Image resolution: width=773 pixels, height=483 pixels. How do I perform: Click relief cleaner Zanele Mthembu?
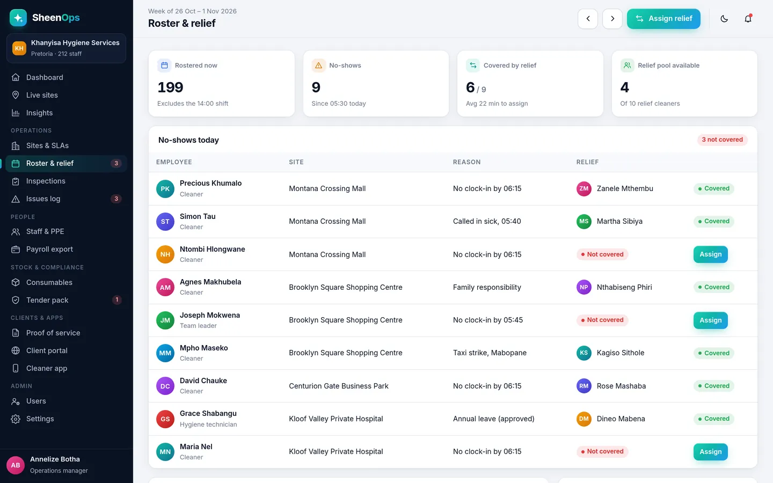coord(625,188)
